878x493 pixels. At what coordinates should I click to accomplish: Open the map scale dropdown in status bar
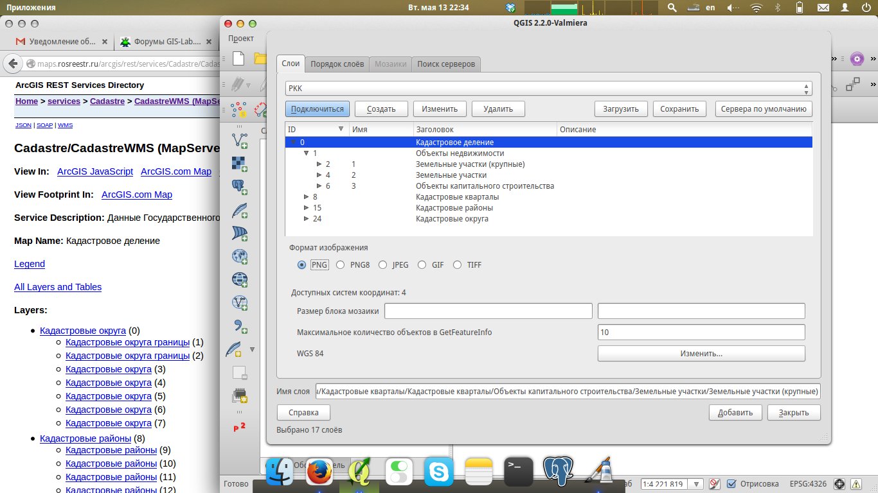[696, 484]
